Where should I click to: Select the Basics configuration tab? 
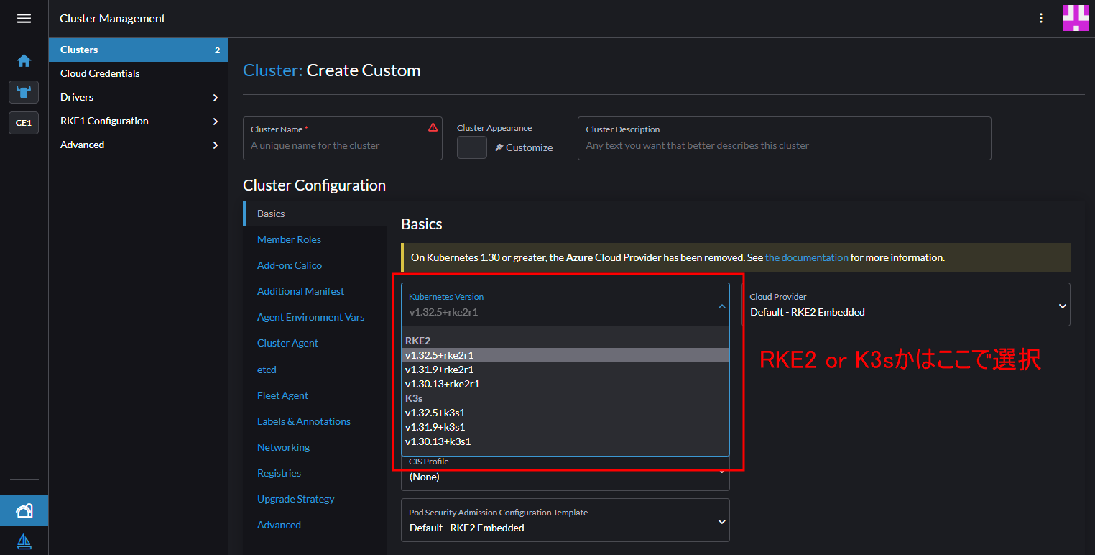[315, 214]
